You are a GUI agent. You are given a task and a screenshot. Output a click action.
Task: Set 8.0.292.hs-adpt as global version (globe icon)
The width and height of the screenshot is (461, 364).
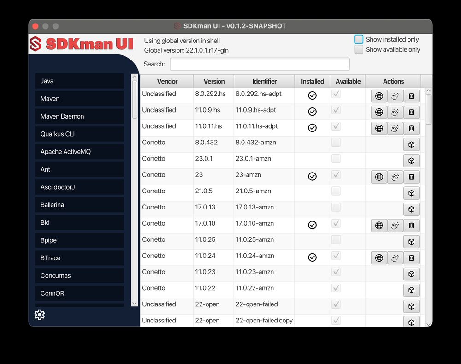[379, 96]
